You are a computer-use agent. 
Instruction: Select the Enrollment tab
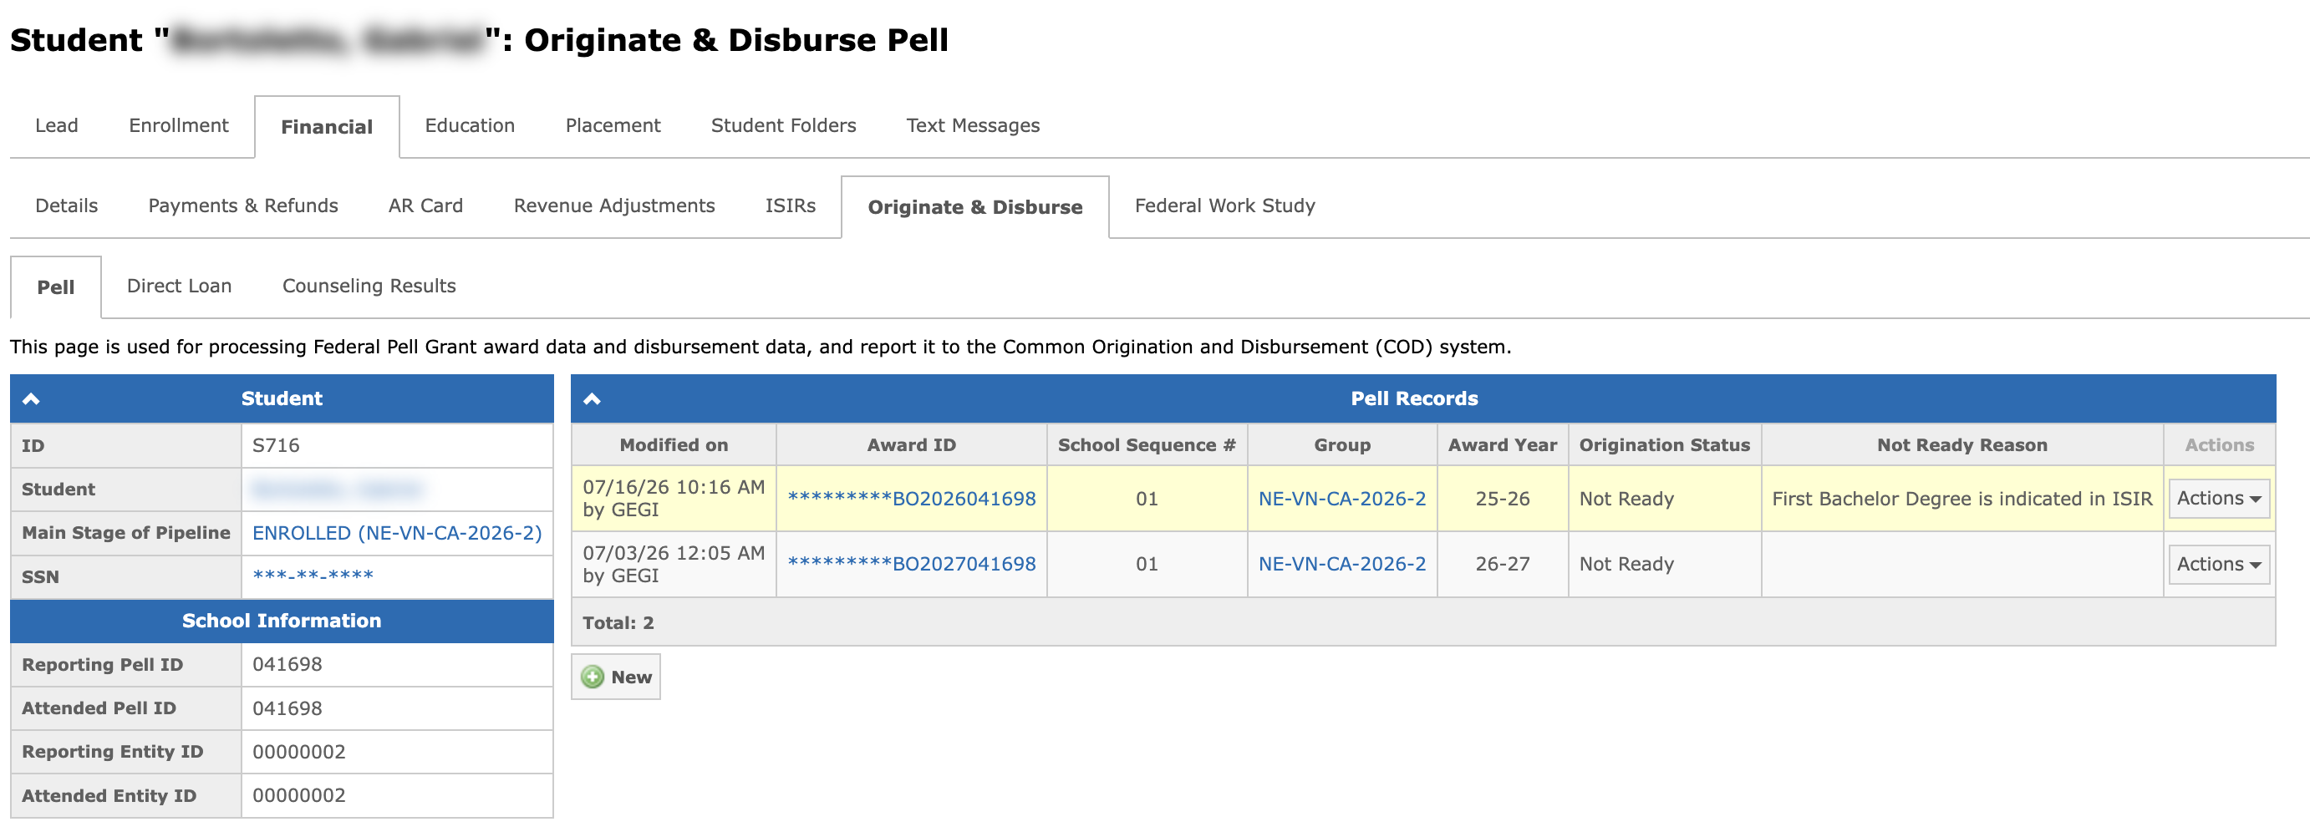click(179, 125)
